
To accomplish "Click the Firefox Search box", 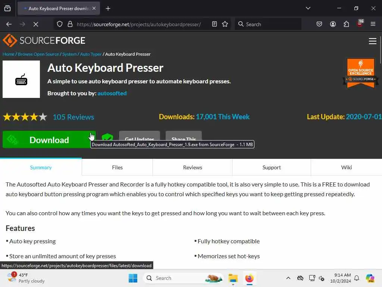I will 268,24.
